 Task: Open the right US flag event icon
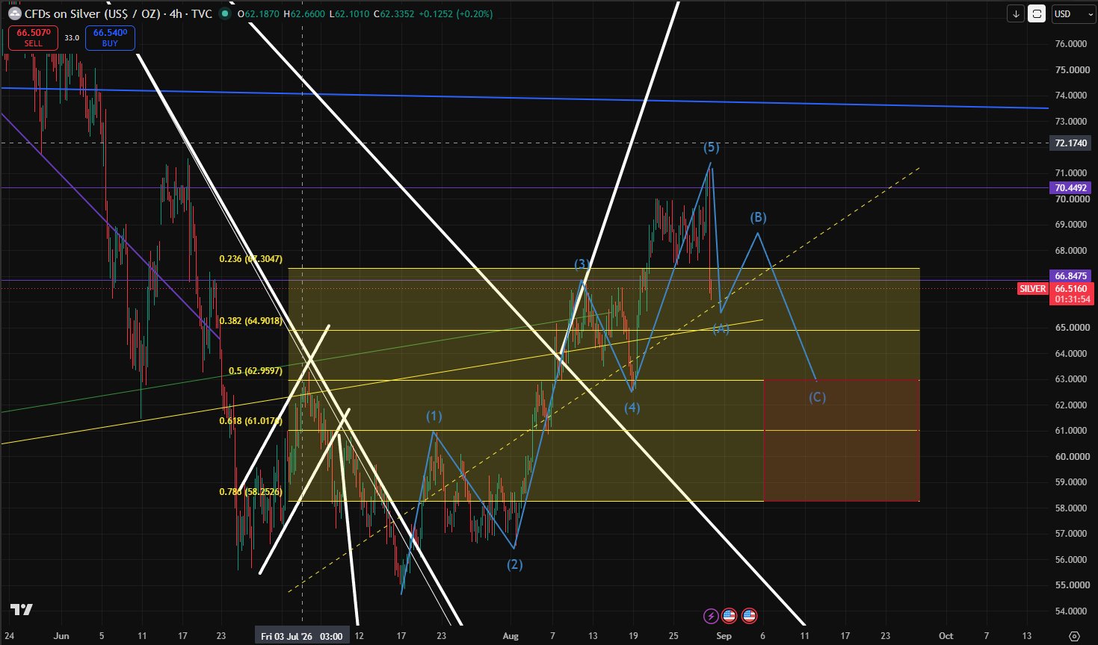[749, 616]
